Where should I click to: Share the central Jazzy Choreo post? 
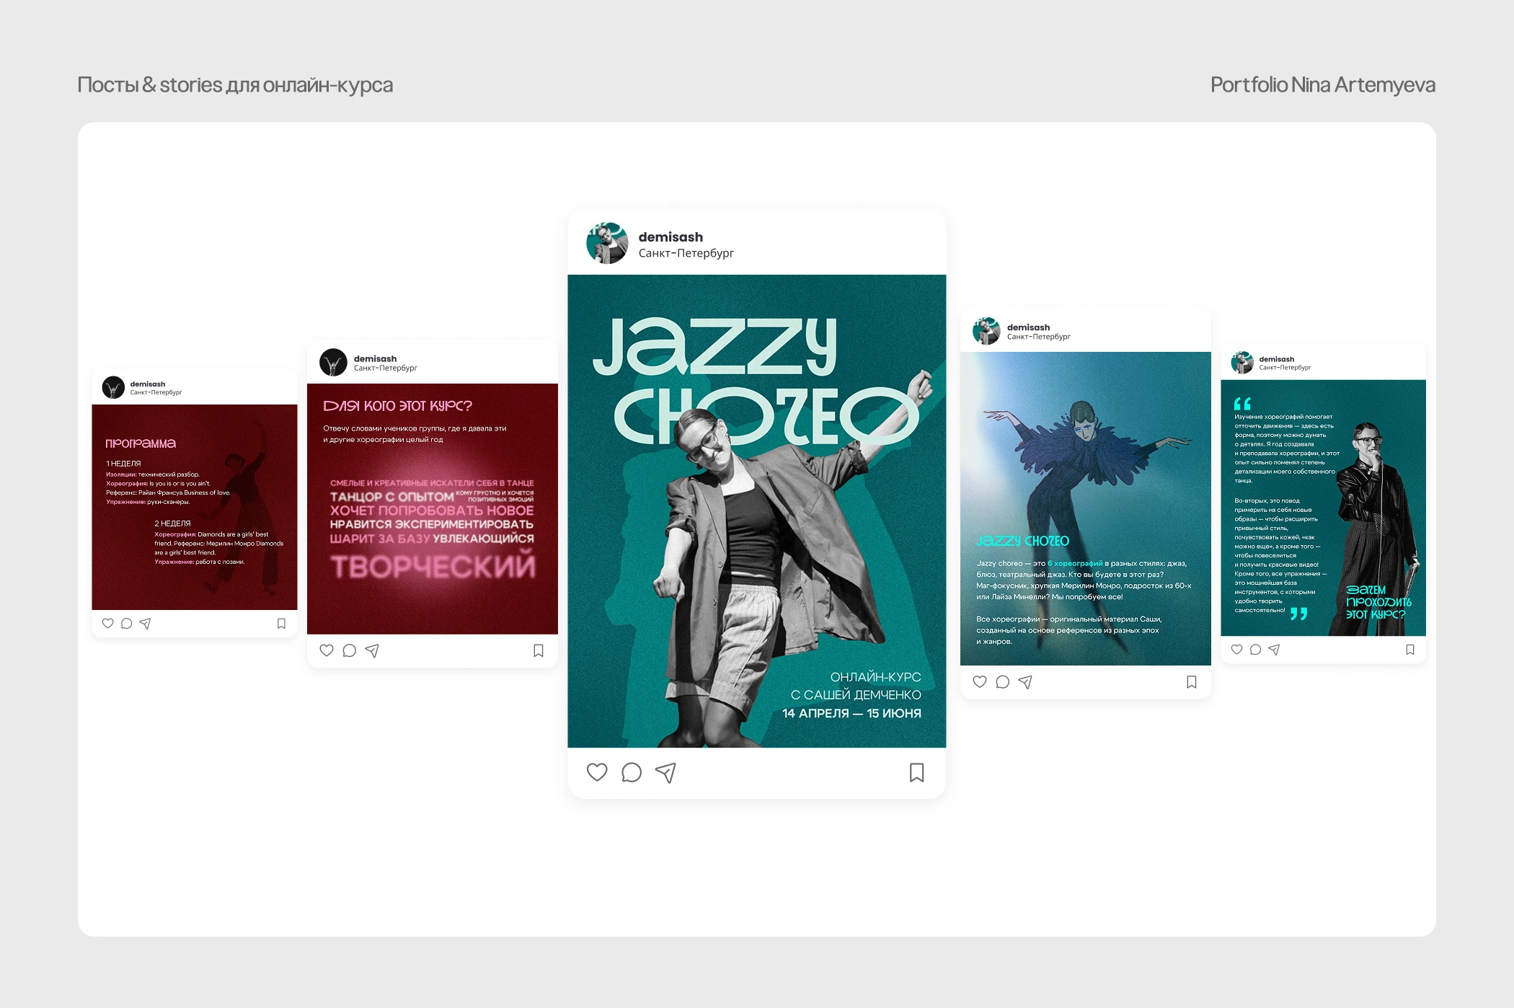(x=665, y=772)
